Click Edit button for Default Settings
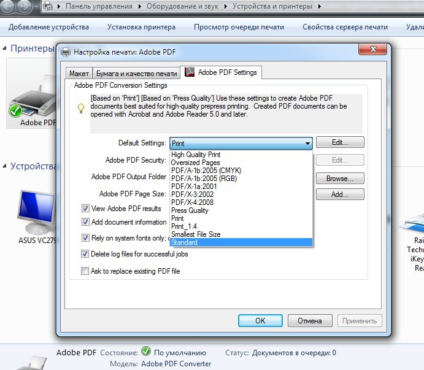The height and width of the screenshot is (370, 424). 340,142
